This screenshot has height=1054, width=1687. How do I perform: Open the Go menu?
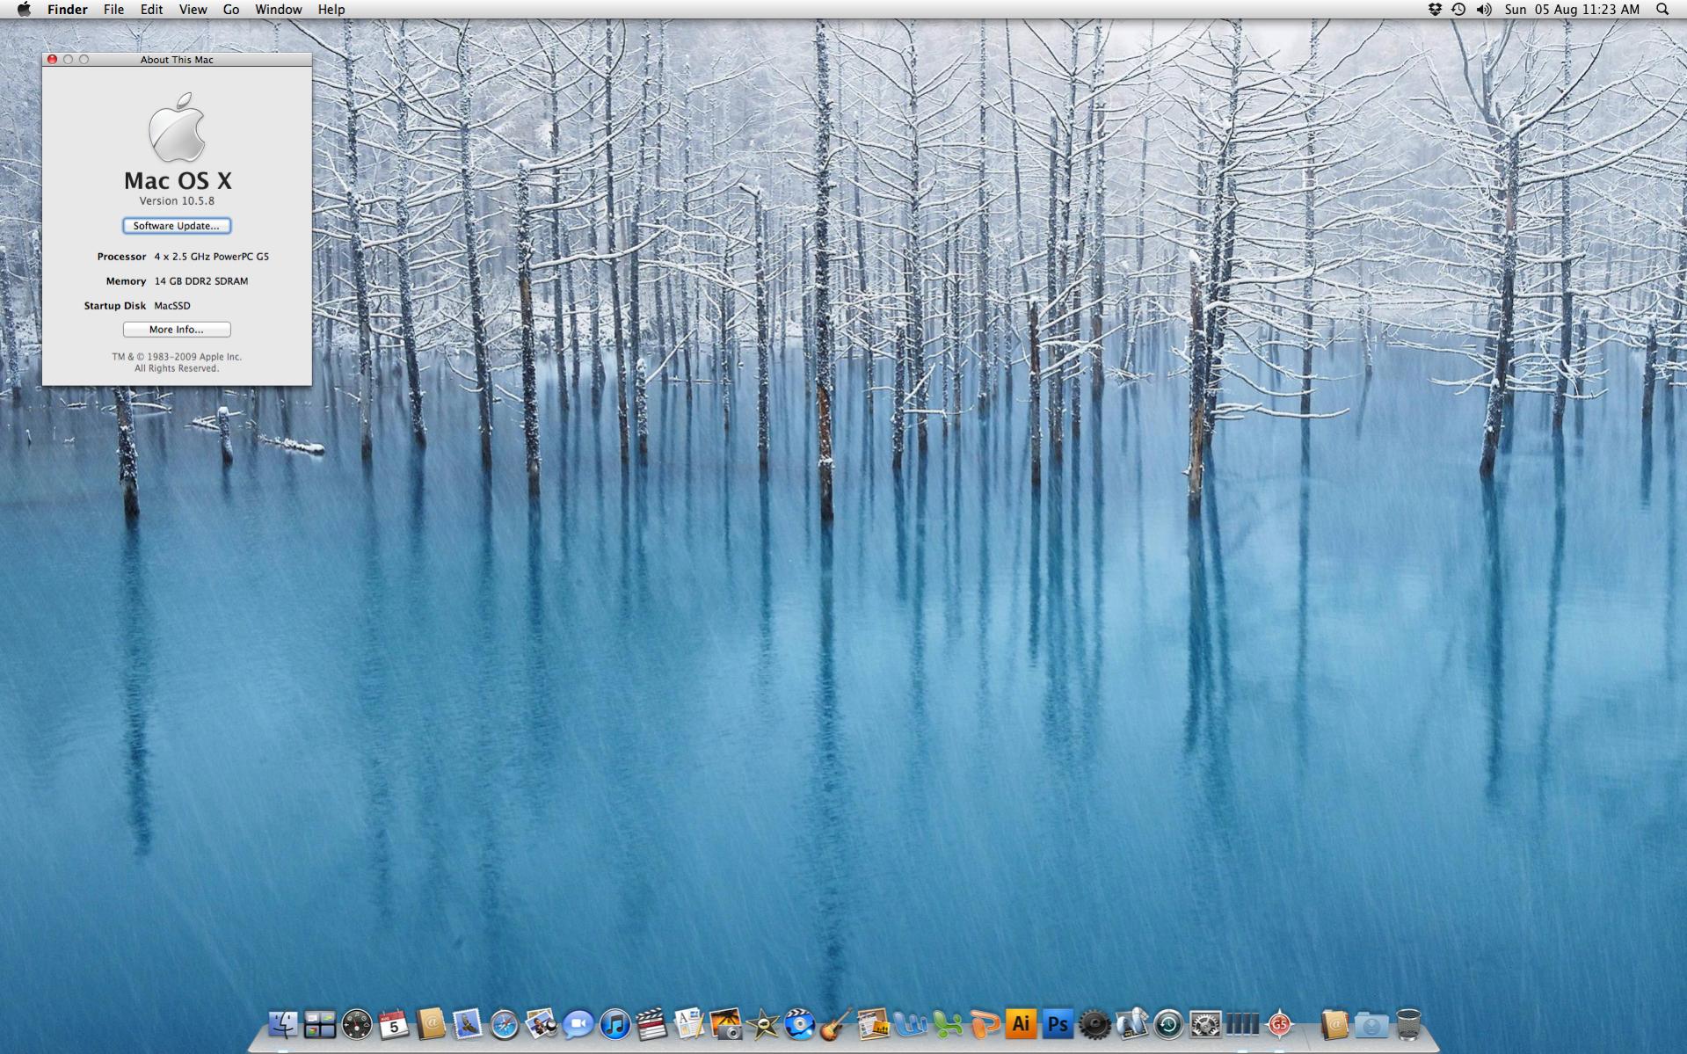229,9
